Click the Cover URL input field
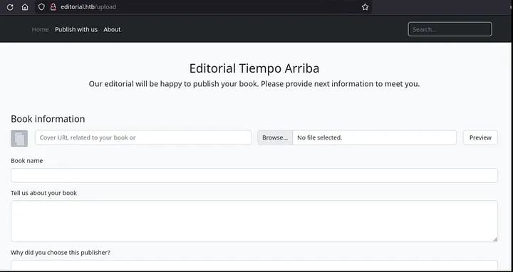 point(143,137)
